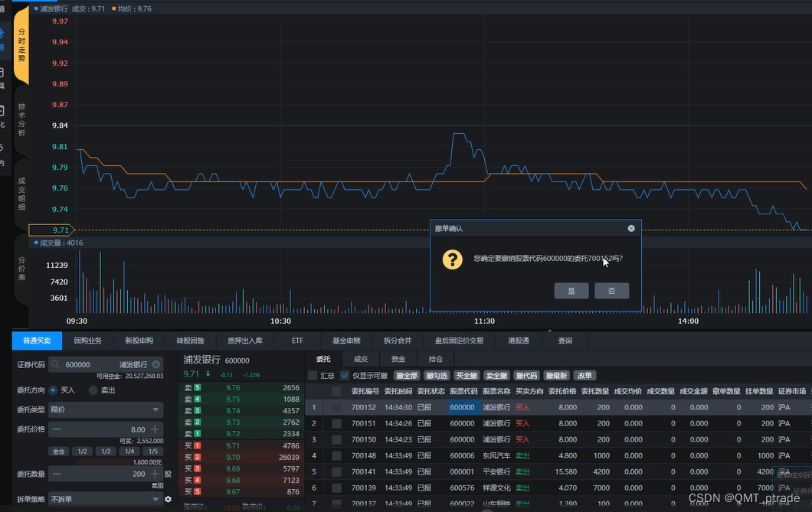Select the 分时走势 side tab

pyautogui.click(x=21, y=45)
